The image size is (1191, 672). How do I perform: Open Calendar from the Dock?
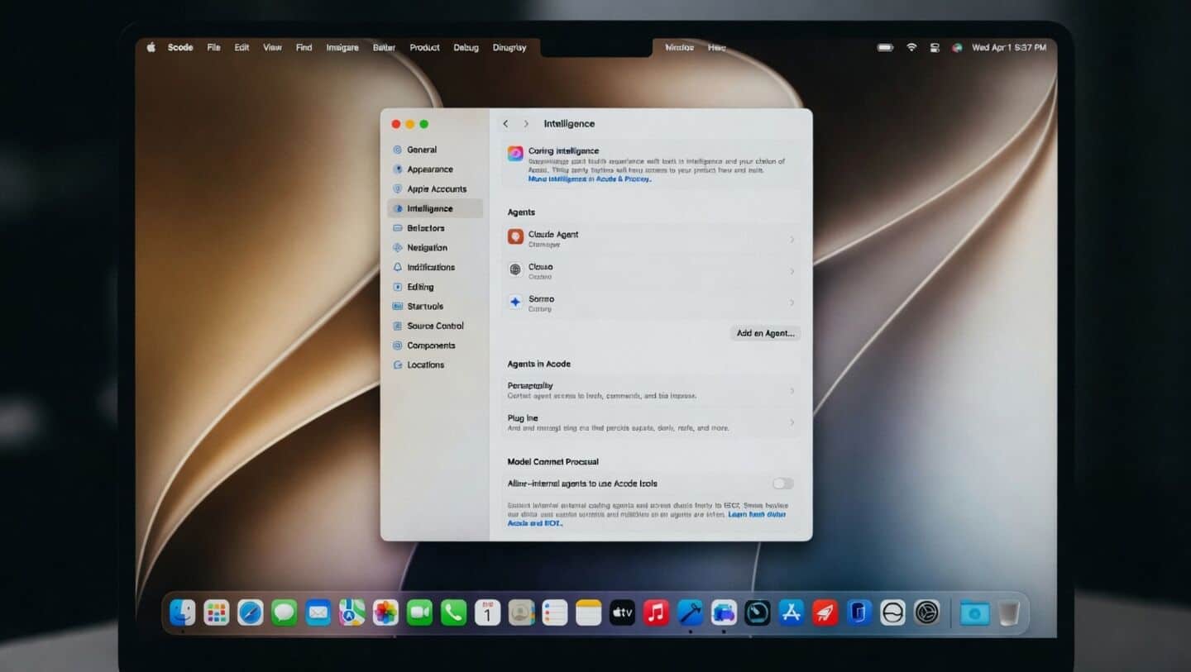tap(487, 612)
